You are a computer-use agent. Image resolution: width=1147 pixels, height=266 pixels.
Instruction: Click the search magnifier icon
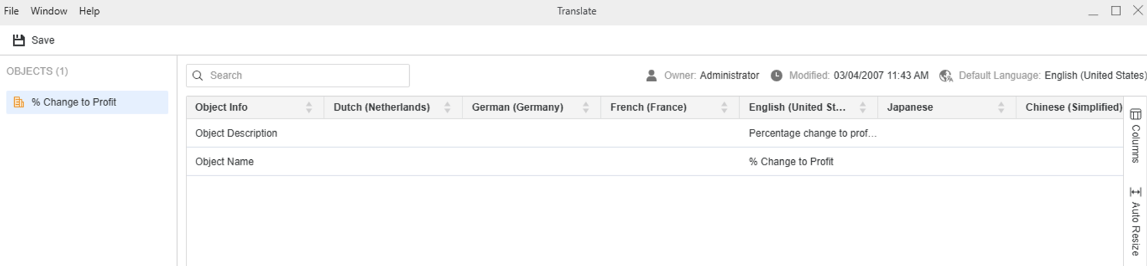click(198, 75)
